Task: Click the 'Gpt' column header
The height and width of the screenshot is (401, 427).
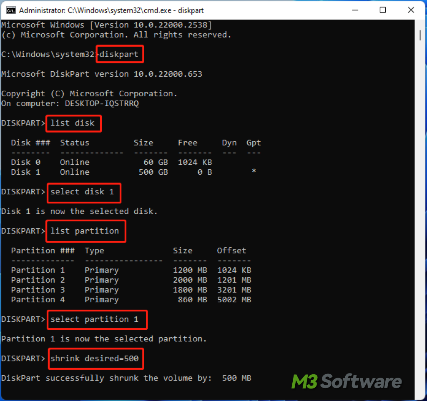Action: click(x=254, y=143)
